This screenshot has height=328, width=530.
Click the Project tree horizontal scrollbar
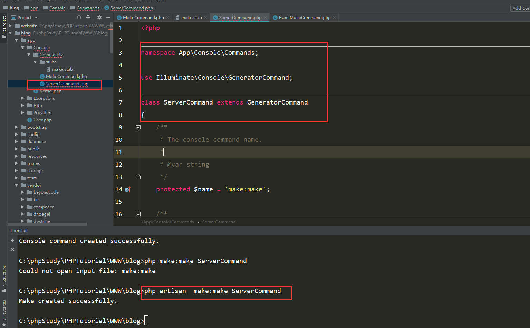click(x=47, y=224)
